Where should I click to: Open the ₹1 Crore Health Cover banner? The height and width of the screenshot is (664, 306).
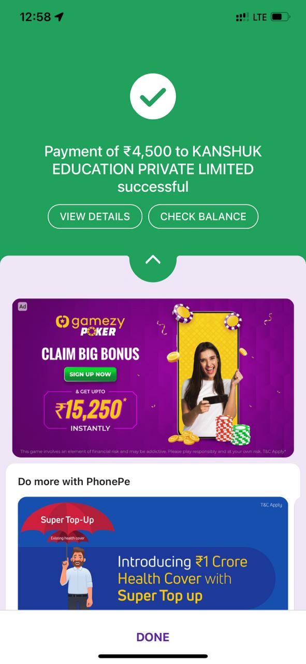(x=153, y=553)
